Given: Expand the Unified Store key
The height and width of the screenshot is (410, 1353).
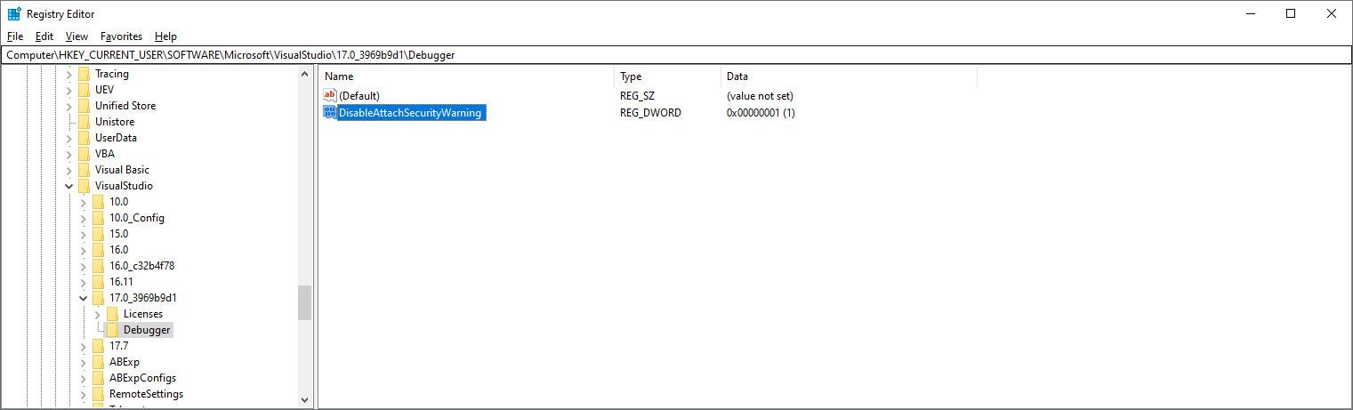Looking at the screenshot, I should pyautogui.click(x=69, y=106).
